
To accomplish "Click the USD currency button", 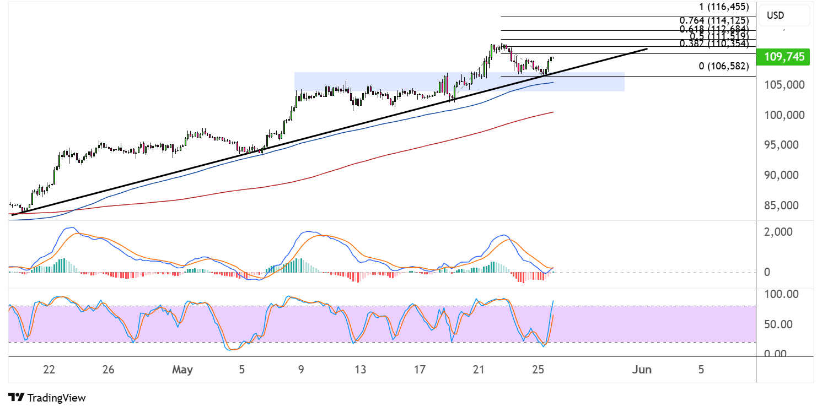I will [784, 15].
